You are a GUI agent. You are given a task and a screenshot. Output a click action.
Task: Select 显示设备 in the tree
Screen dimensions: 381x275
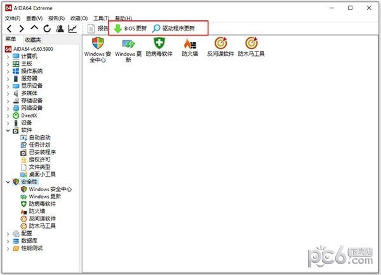click(x=28, y=86)
